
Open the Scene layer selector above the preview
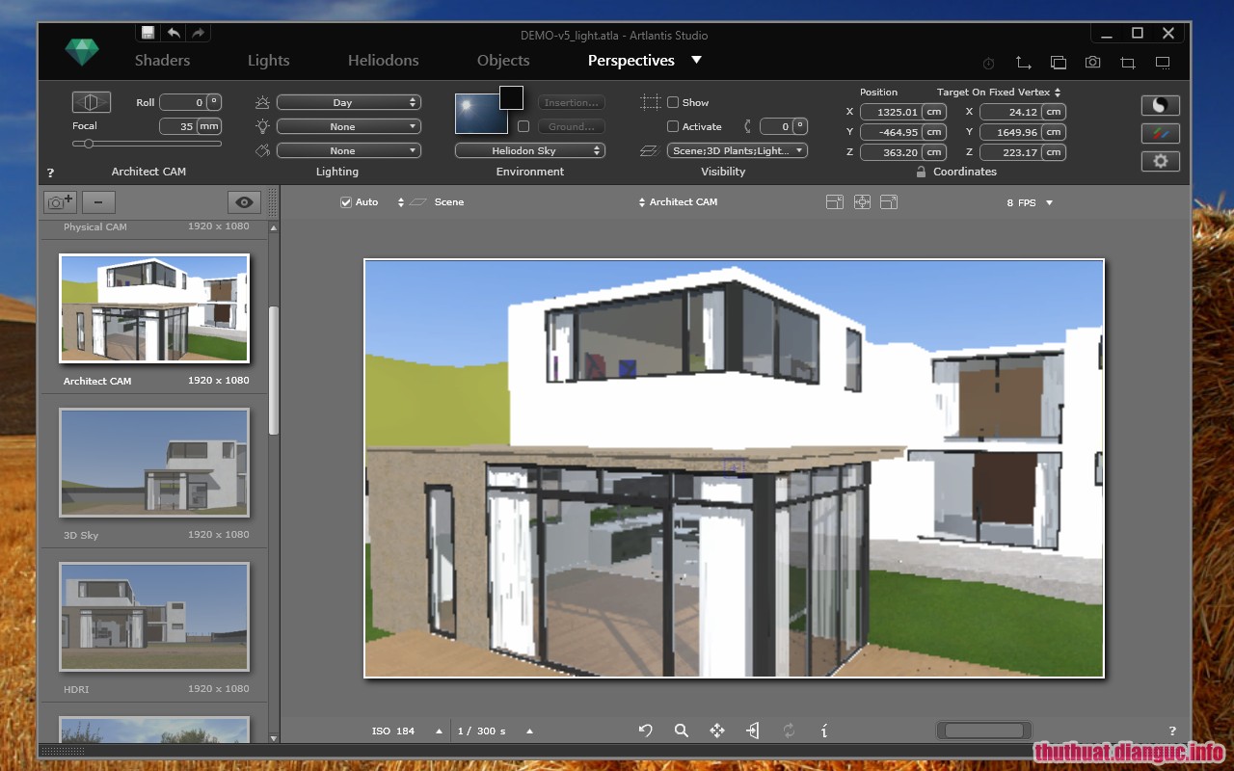click(x=431, y=202)
